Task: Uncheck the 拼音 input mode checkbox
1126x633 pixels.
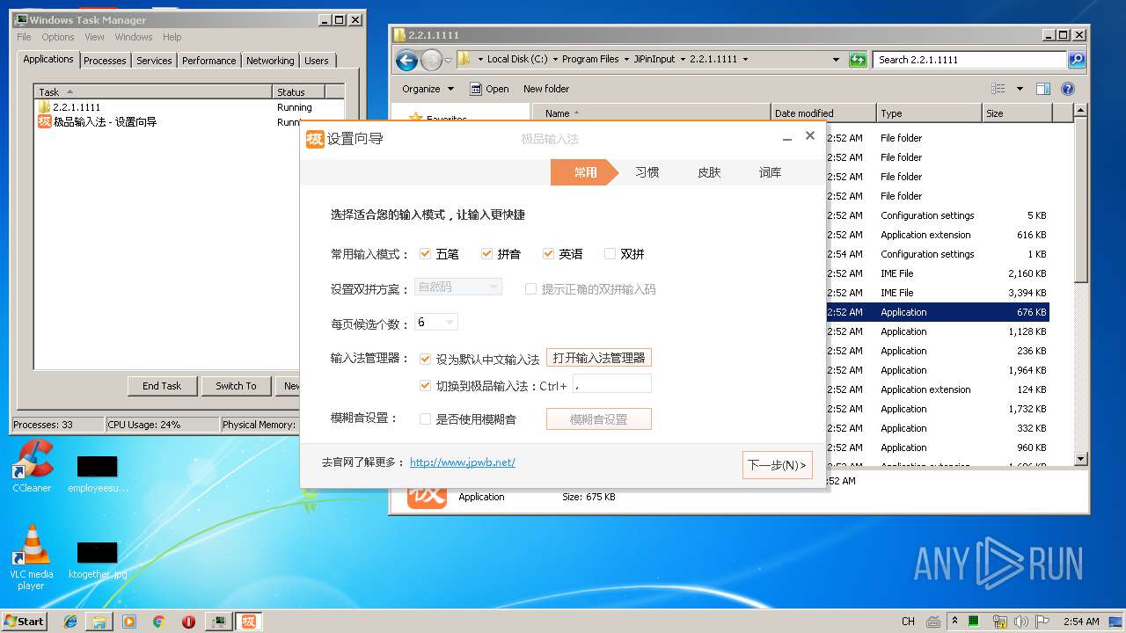Action: pos(487,254)
